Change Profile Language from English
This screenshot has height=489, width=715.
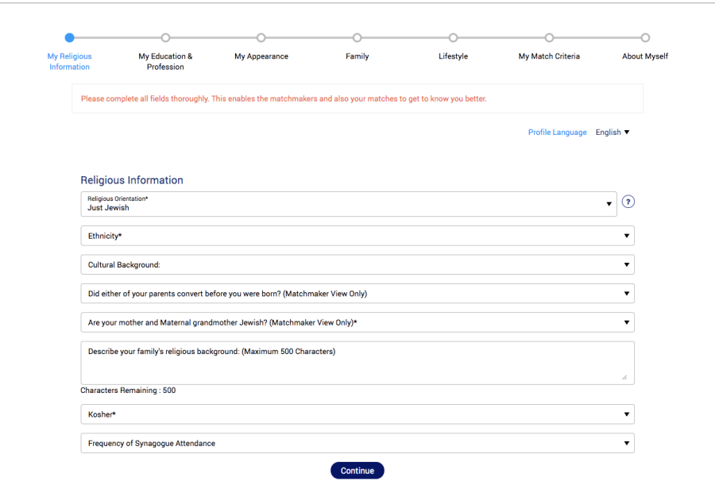click(613, 132)
